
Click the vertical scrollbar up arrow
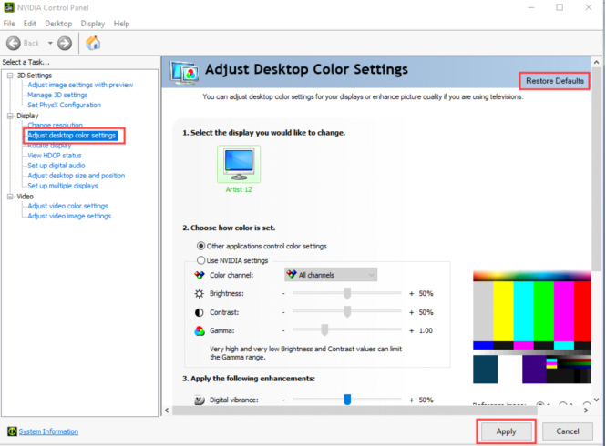(596, 62)
